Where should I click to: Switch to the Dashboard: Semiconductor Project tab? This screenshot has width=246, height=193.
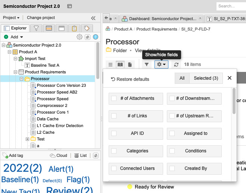point(161,19)
